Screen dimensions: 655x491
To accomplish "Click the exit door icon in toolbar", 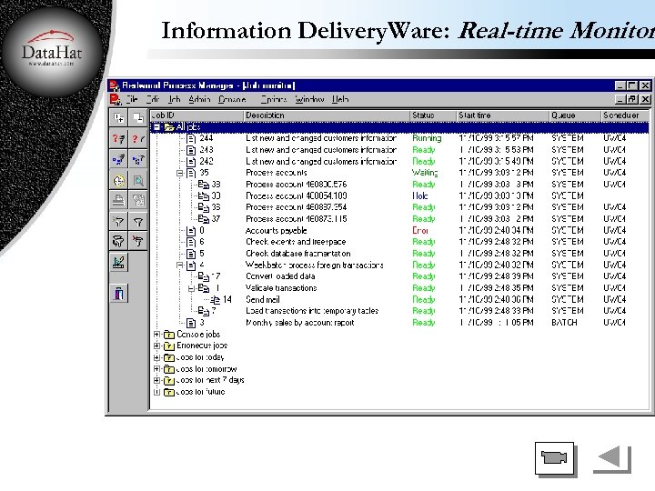I will pos(118,294).
